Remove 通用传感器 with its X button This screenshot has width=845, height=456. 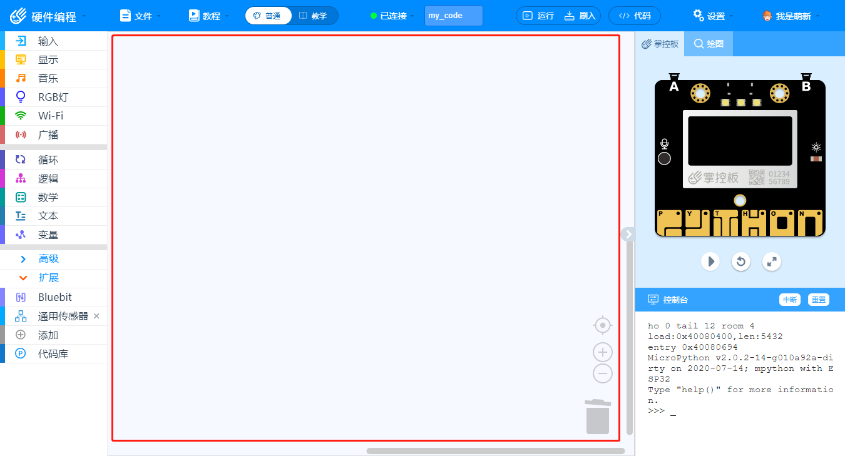coord(96,317)
